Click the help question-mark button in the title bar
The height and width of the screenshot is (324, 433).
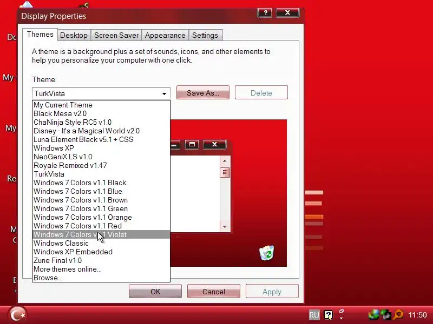coord(265,12)
